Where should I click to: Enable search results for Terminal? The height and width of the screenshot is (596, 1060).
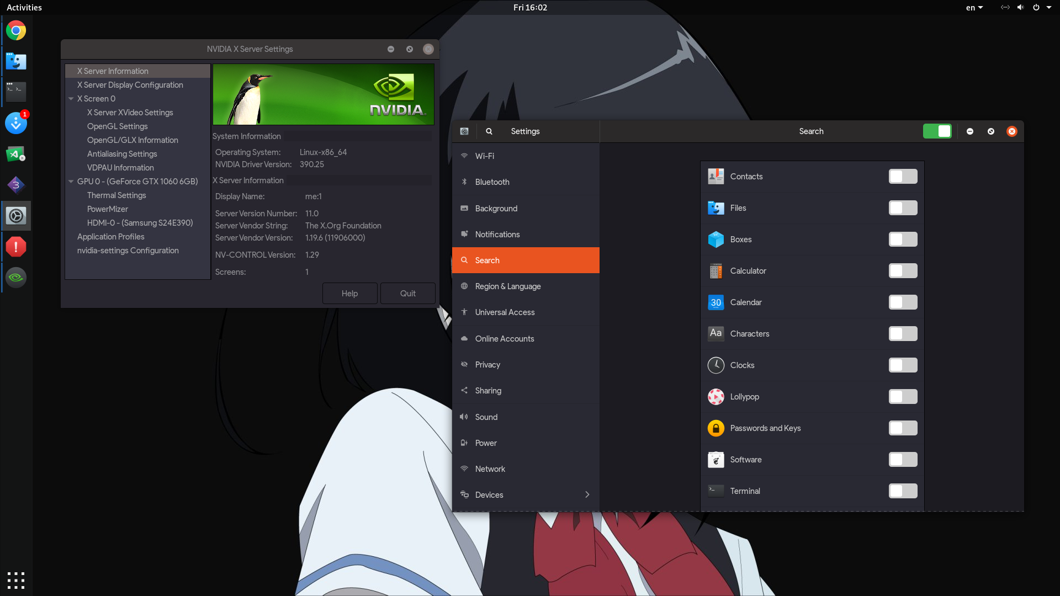coord(903,491)
